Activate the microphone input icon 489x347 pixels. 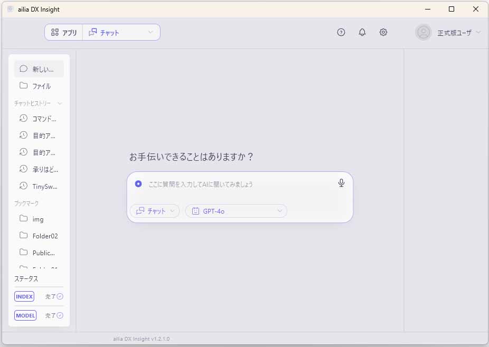click(341, 182)
